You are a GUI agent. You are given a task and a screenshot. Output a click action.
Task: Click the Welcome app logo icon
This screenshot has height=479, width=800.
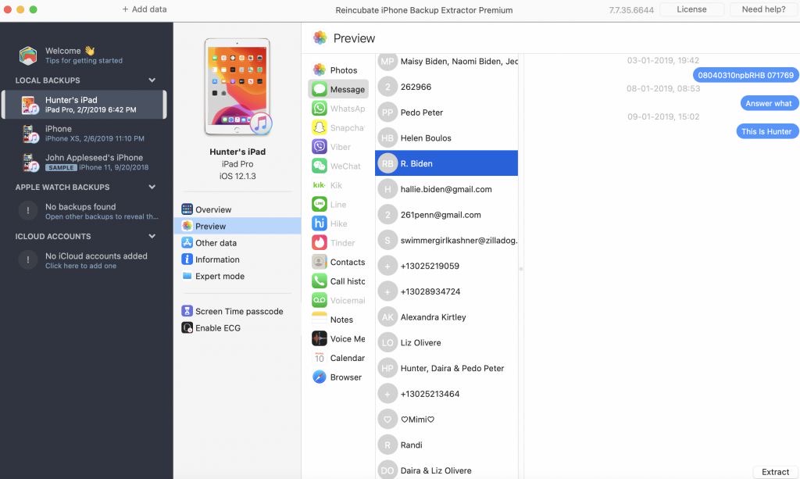tap(28, 55)
